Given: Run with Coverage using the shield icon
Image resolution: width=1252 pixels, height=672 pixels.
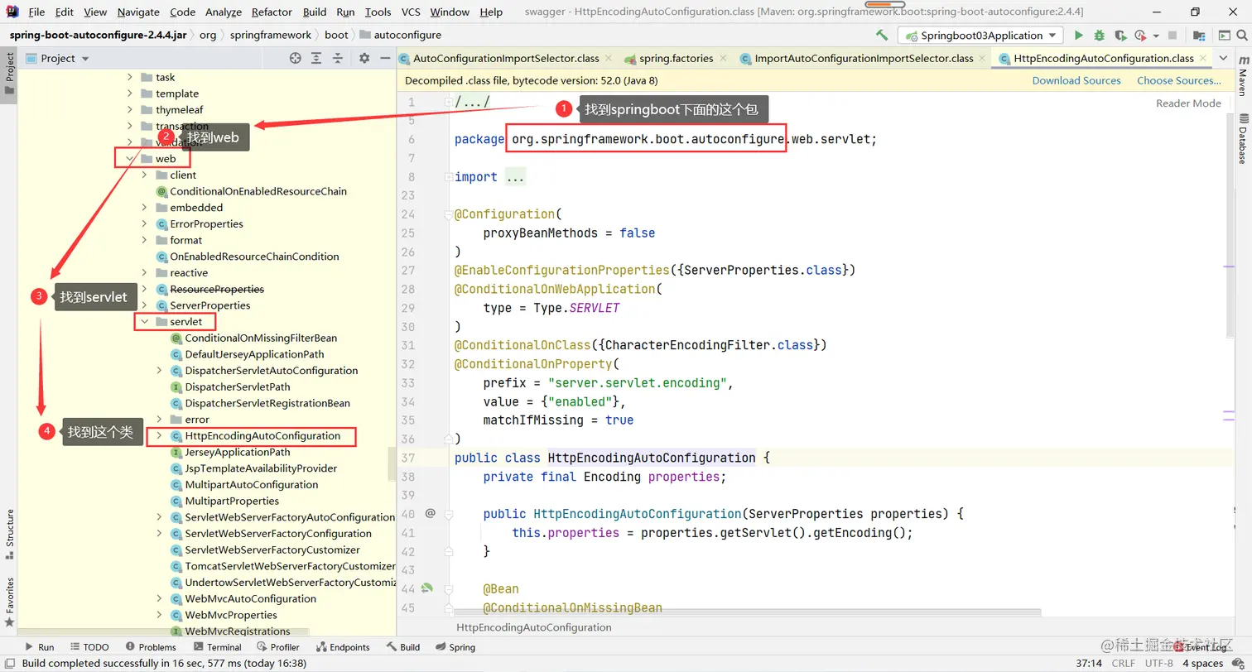Looking at the screenshot, I should tap(1120, 36).
